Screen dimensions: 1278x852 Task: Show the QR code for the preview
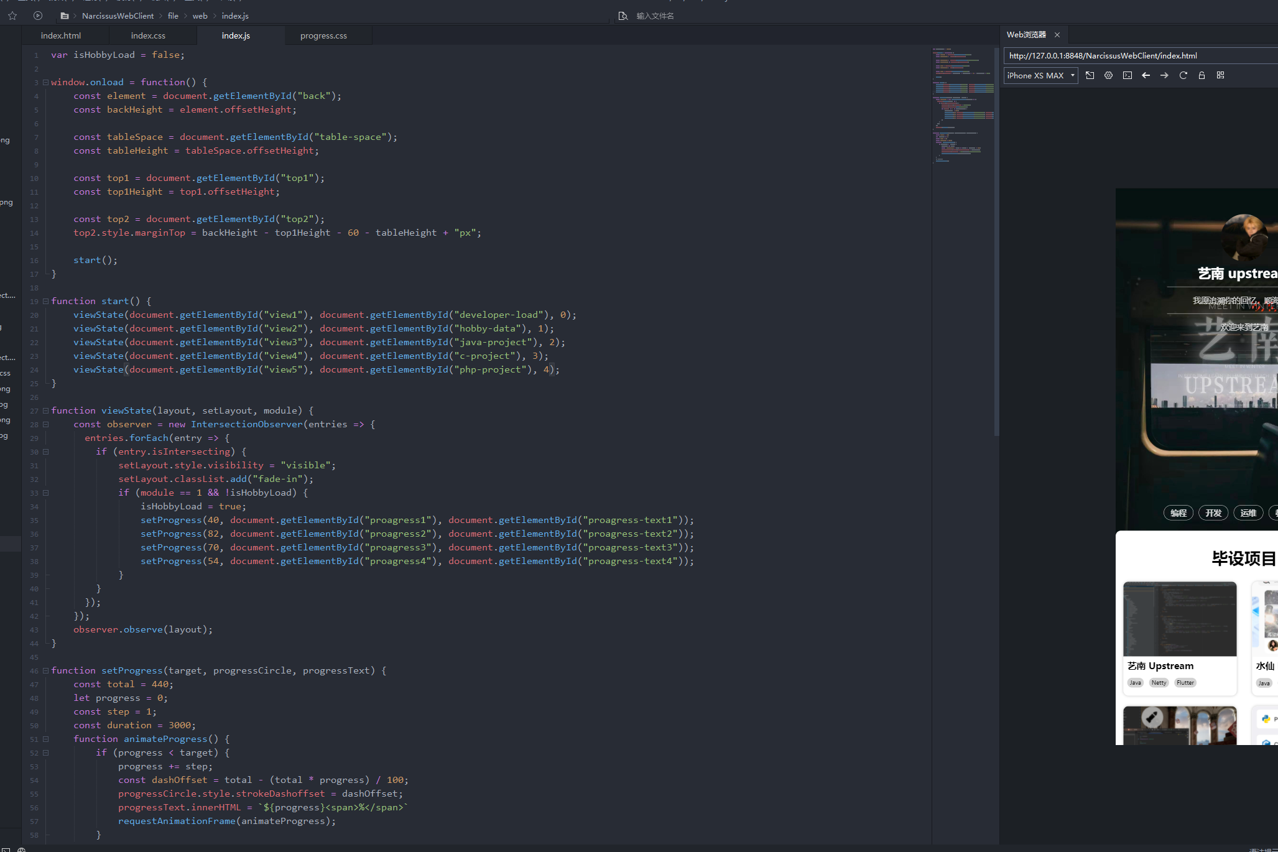click(1220, 75)
